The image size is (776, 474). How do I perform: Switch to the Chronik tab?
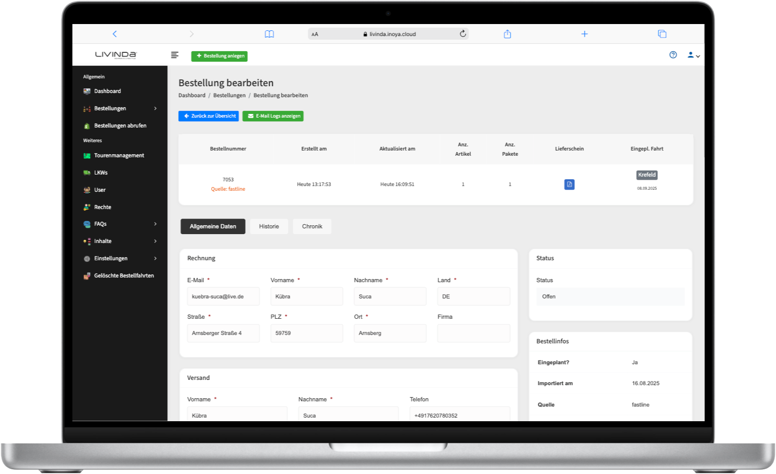[x=312, y=226]
